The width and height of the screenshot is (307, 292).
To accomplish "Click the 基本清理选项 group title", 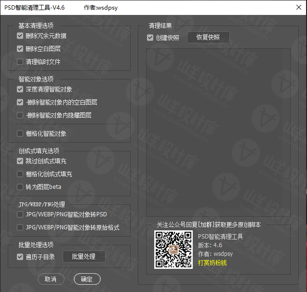I will 36,26.
